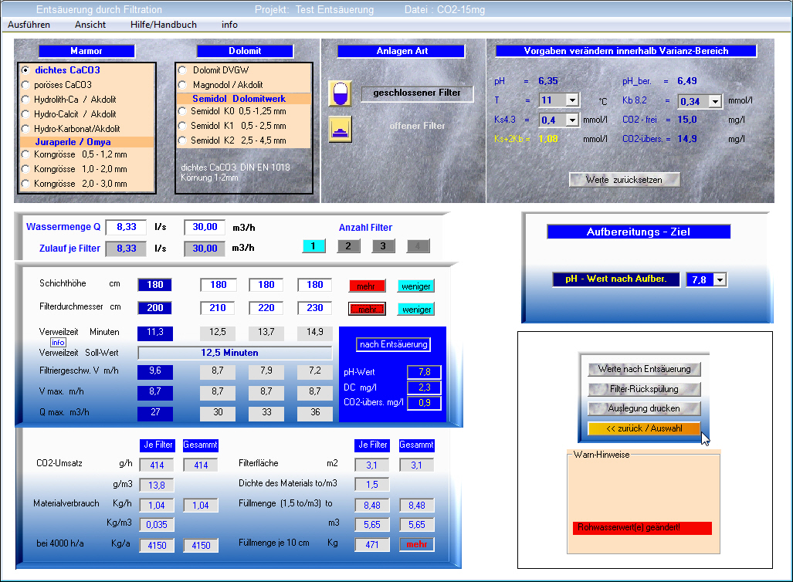
Task: Click the small info label under Verweilzeit
Action: point(58,342)
